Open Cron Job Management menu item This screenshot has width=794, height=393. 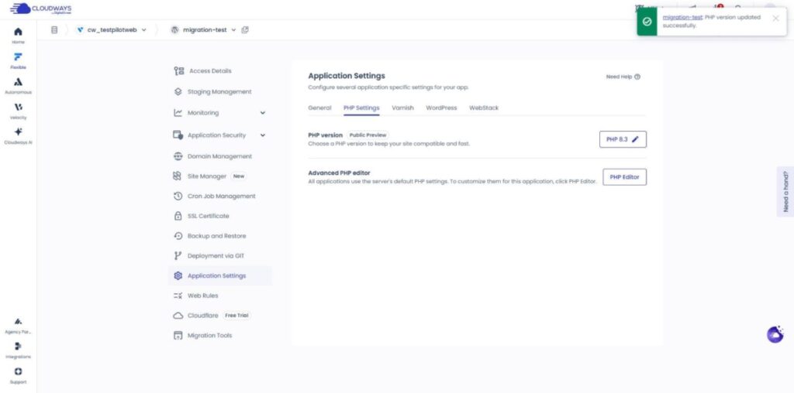point(219,196)
